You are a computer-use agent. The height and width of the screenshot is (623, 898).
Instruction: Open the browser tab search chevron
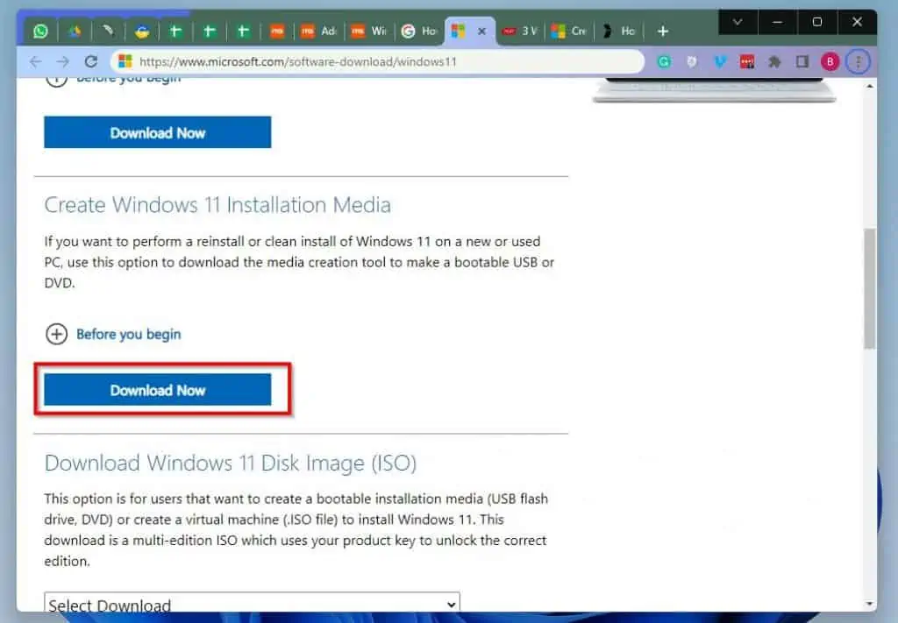[738, 22]
